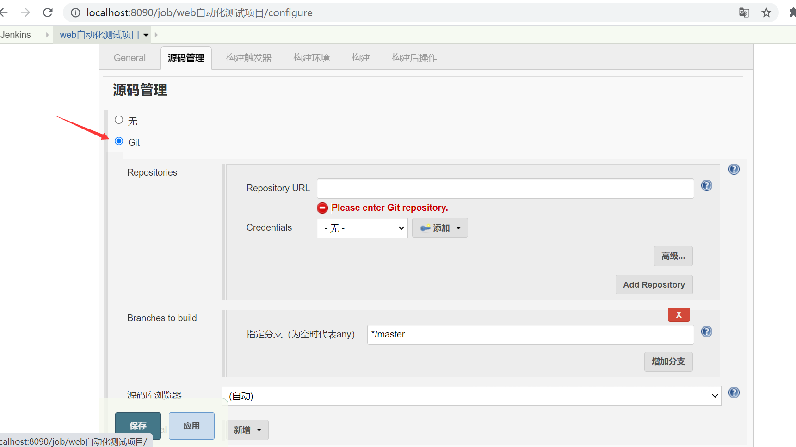Open the 新增 dropdown button
This screenshot has height=447, width=796.
pyautogui.click(x=247, y=430)
